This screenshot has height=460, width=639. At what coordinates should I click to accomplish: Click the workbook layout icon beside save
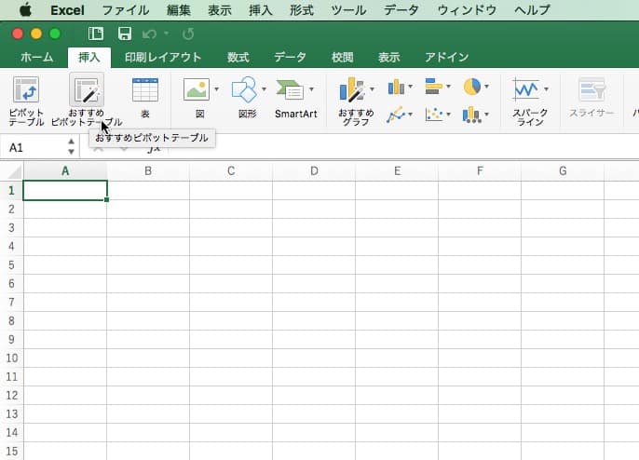coord(95,34)
